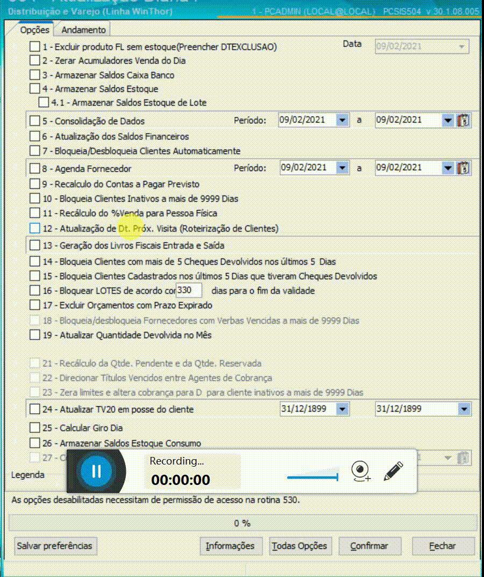Click the webcam overlay icon in recorder
Screen dimensions: 484x577
360,472
